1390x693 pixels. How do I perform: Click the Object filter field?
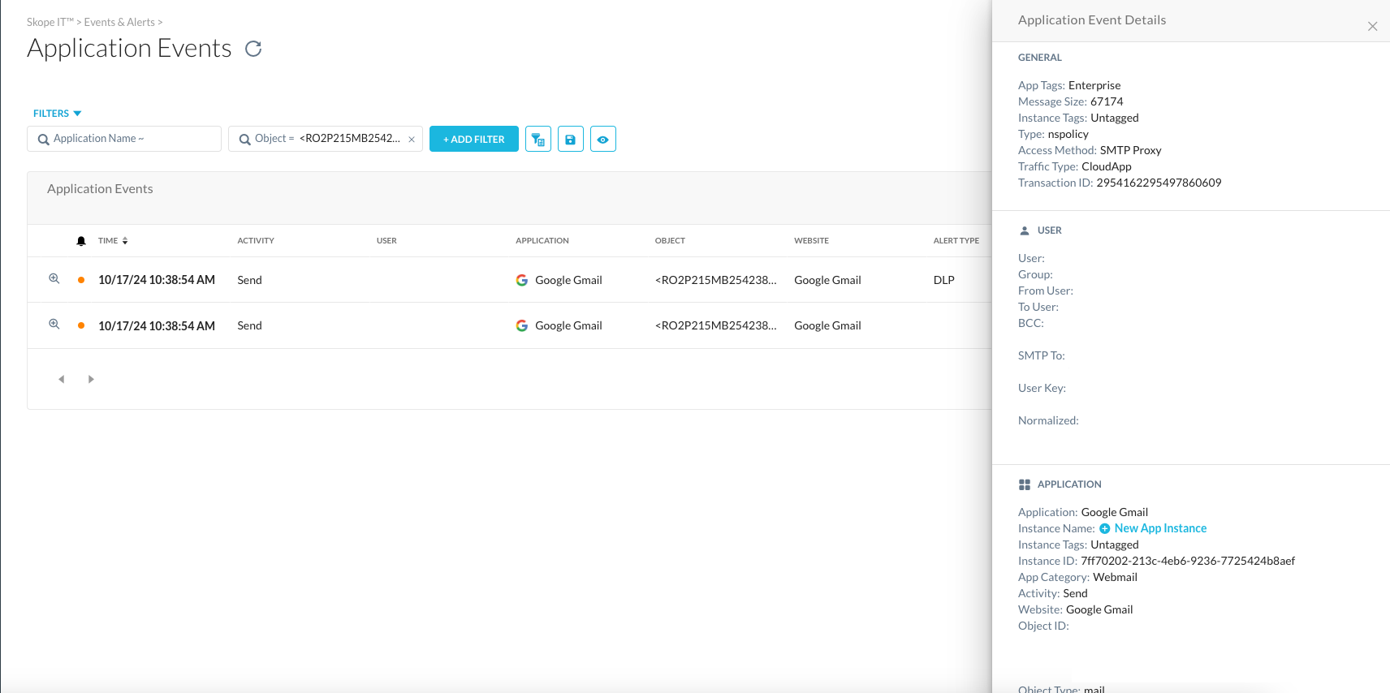point(326,139)
